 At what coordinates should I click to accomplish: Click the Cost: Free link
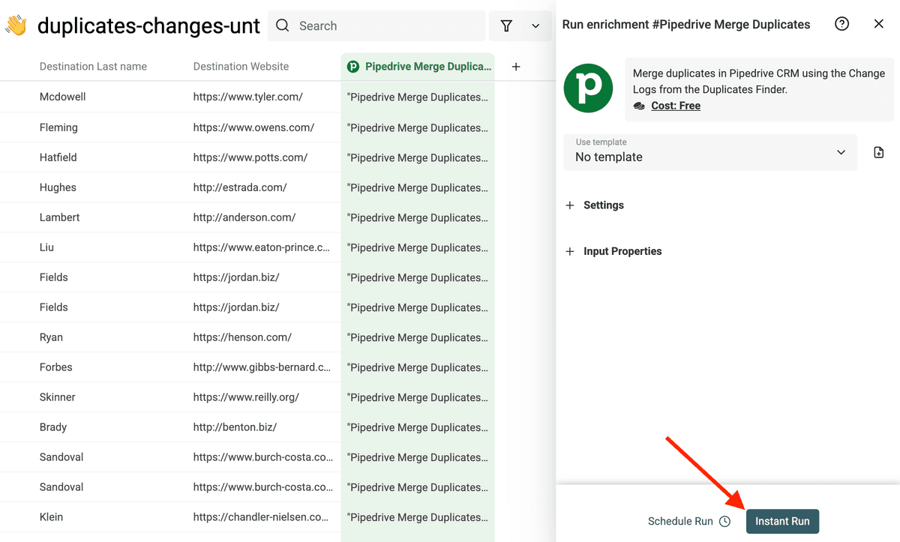[x=676, y=106]
